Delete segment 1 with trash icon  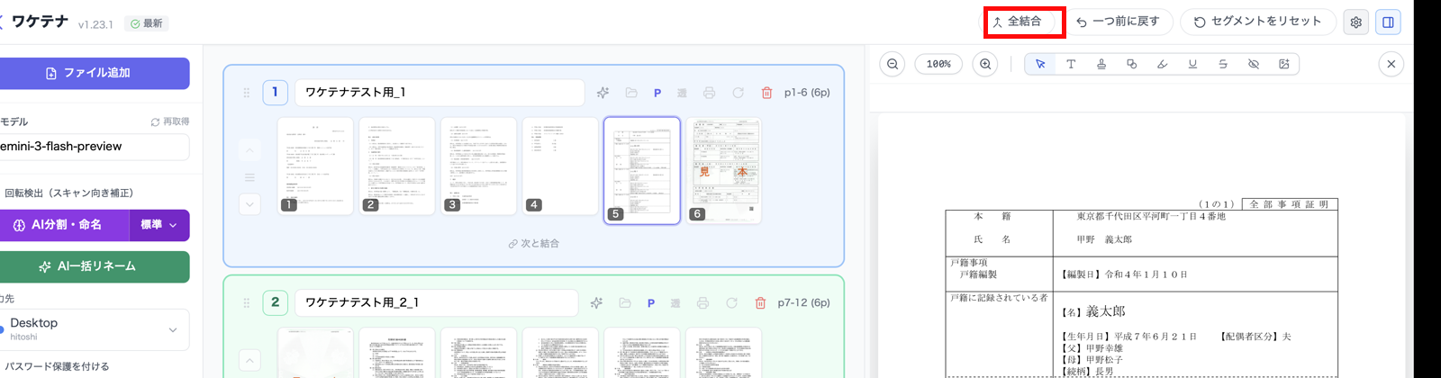click(767, 93)
